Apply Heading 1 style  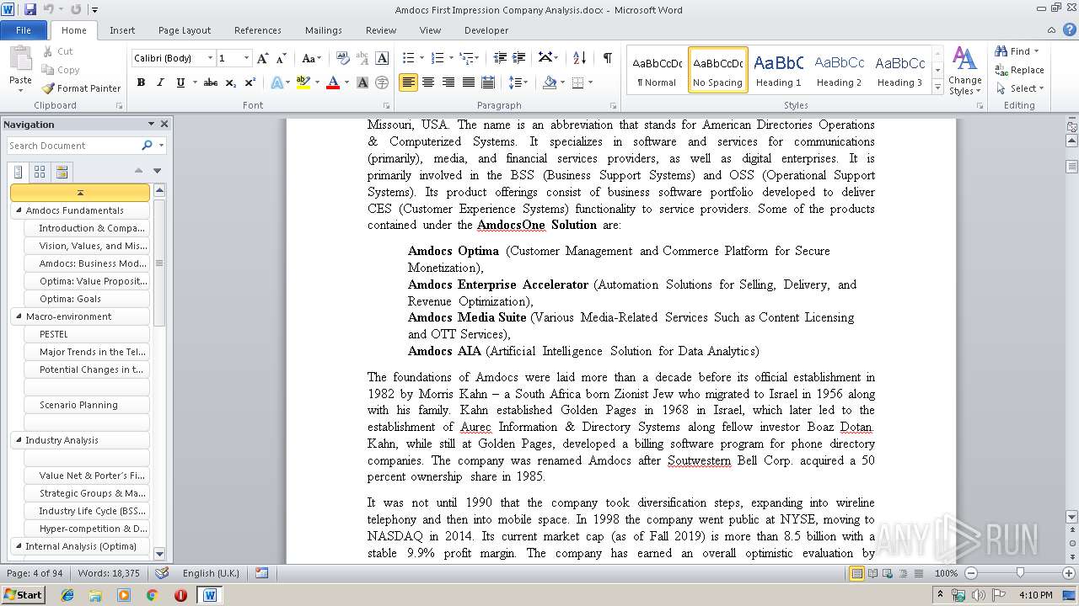778,70
